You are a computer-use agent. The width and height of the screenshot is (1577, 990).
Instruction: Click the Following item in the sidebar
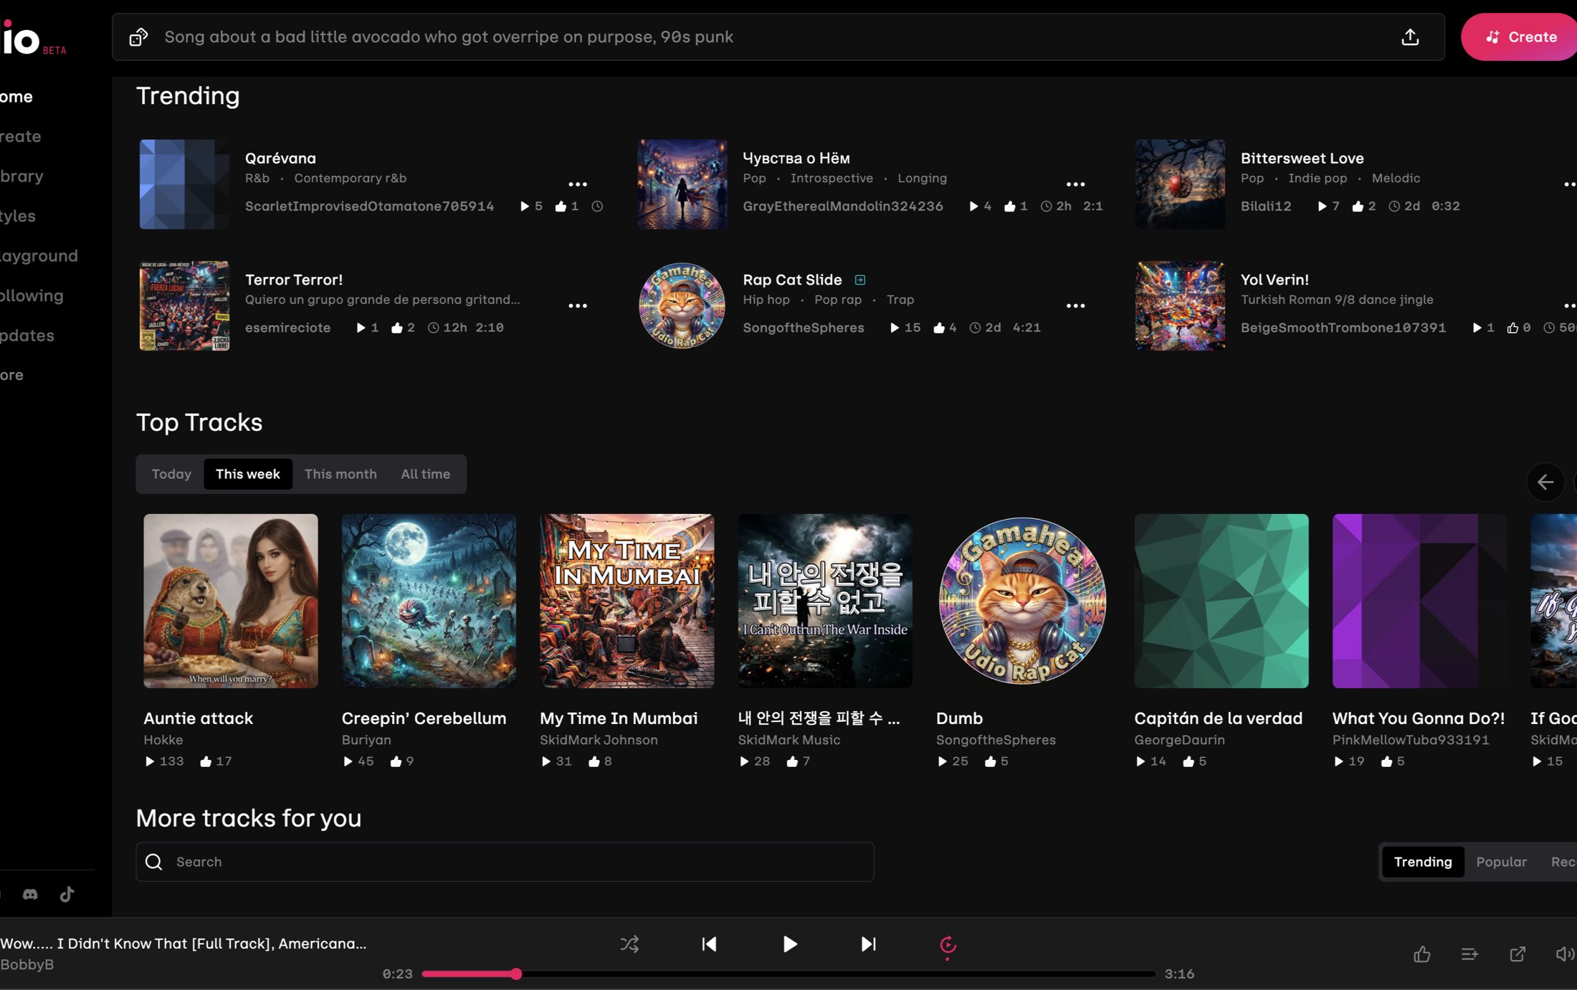32,295
